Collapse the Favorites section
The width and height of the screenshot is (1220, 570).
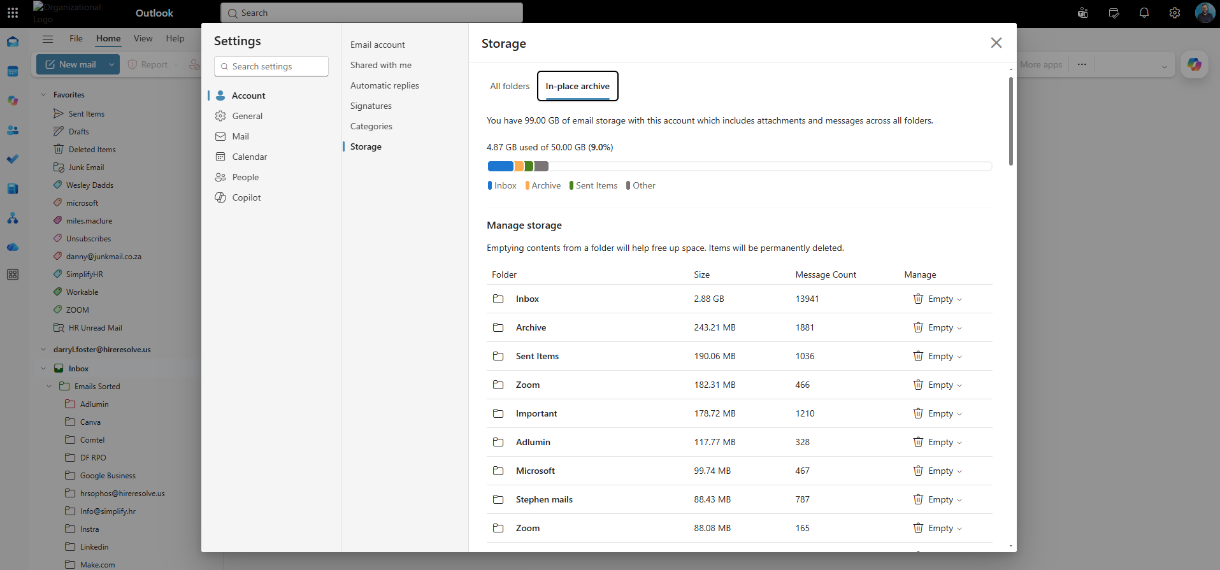tap(43, 95)
